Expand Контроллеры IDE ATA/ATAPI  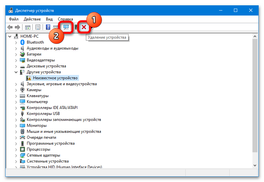click(x=16, y=108)
